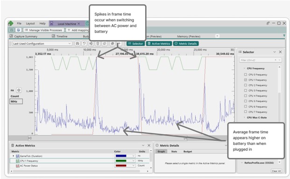This screenshot has height=179, width=290.
Task: Open the y-axis gear settings icon
Action: point(19,90)
